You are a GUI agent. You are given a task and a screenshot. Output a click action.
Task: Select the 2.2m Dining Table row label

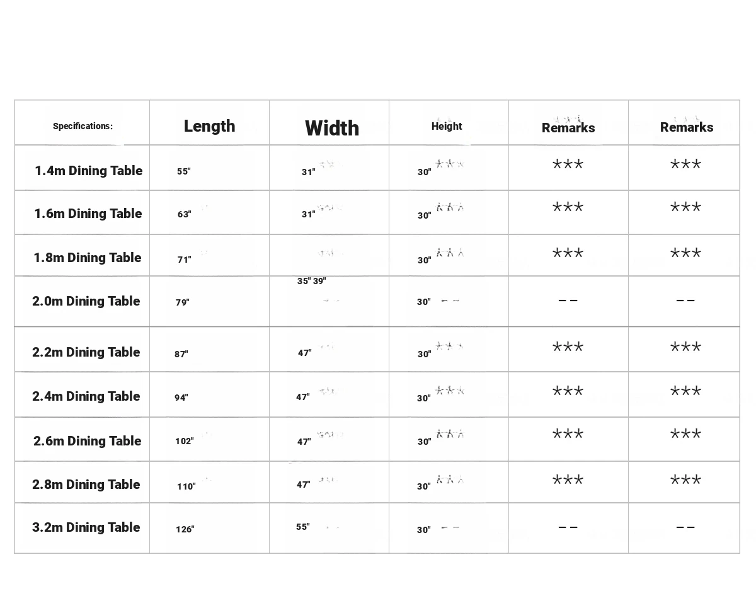[x=86, y=352]
